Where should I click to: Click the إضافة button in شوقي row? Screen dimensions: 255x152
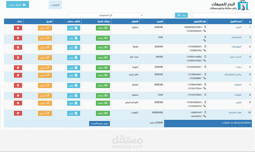coord(103,85)
